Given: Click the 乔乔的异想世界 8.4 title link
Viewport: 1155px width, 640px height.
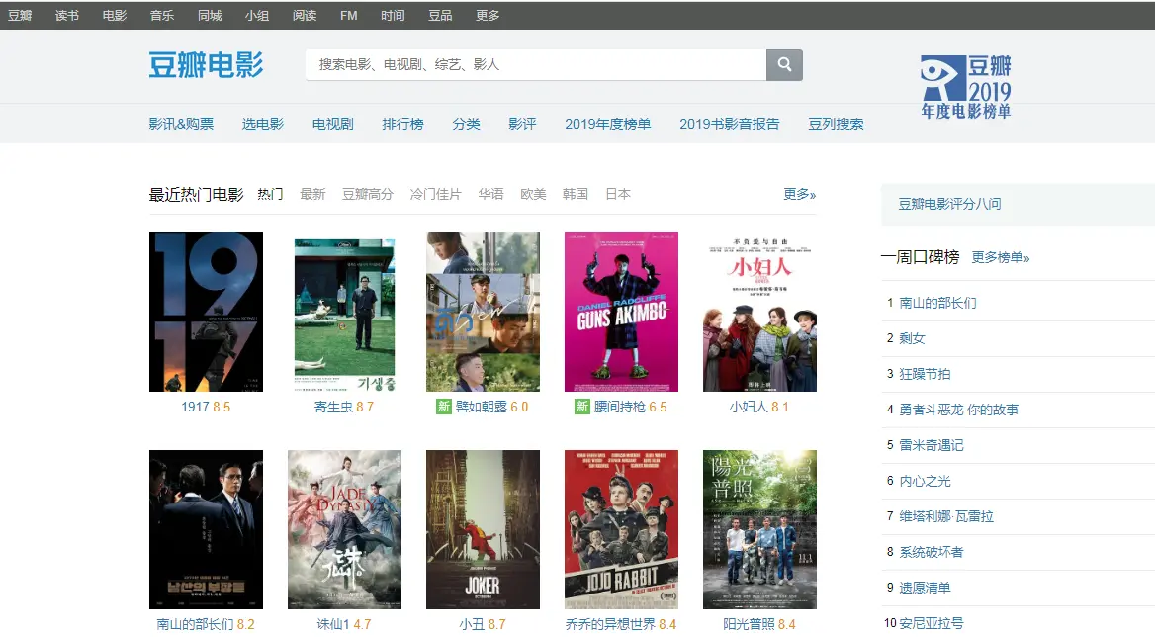Looking at the screenshot, I should [x=621, y=624].
